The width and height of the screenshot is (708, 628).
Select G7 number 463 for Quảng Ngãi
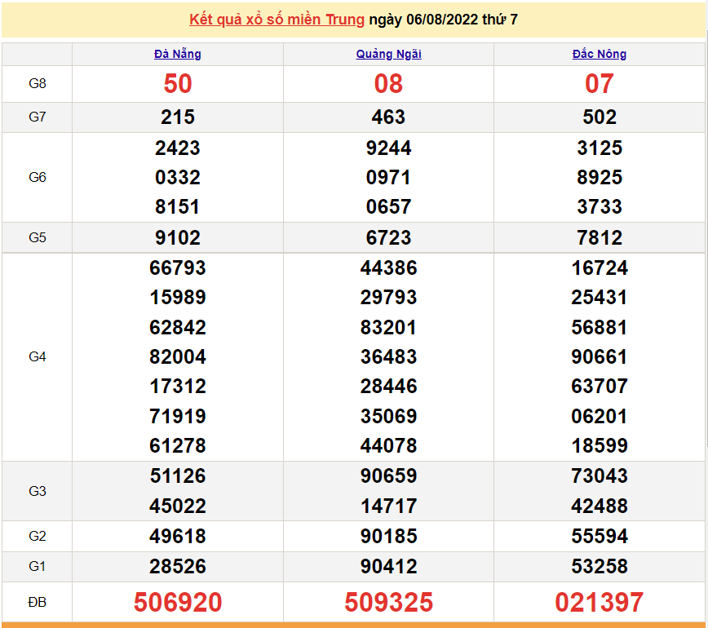coord(388,117)
